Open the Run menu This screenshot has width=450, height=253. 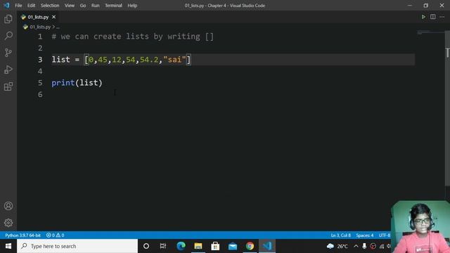(x=96, y=6)
